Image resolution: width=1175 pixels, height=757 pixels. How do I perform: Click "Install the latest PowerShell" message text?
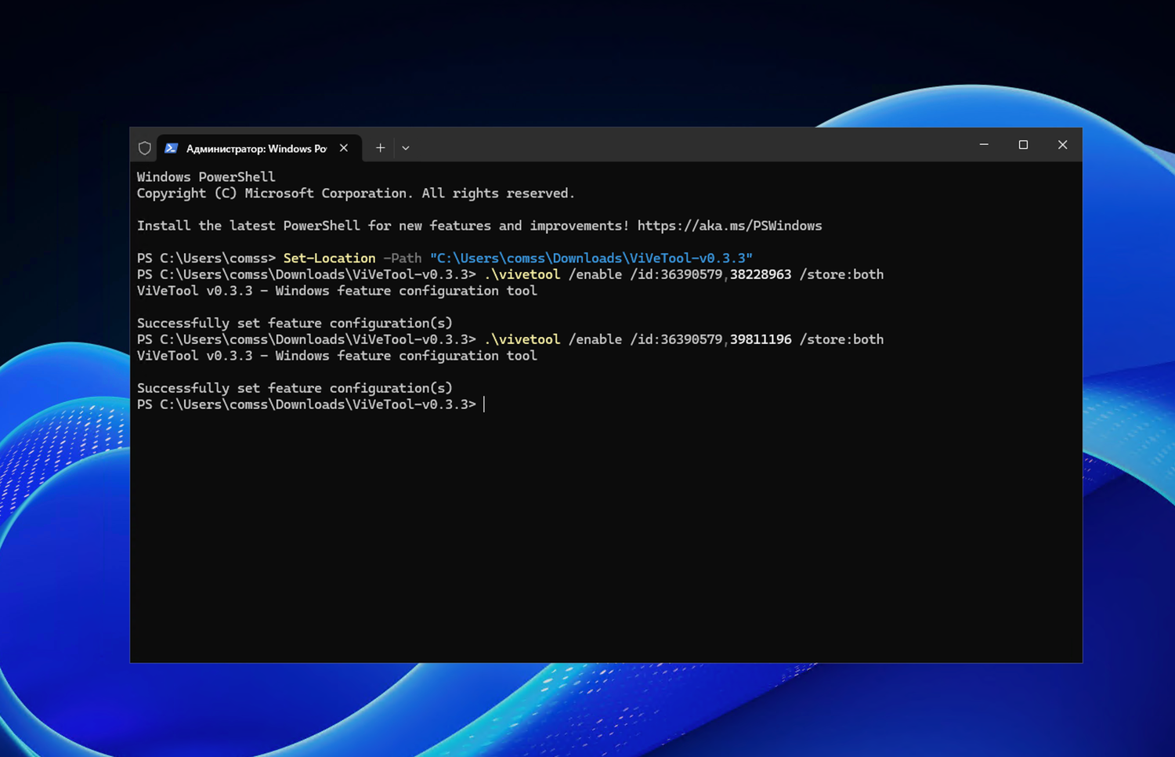point(248,226)
